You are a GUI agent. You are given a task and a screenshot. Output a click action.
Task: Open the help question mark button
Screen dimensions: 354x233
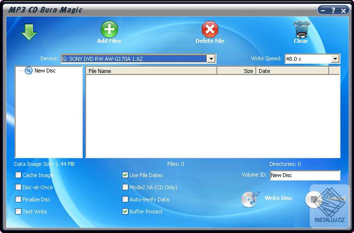[333, 10]
